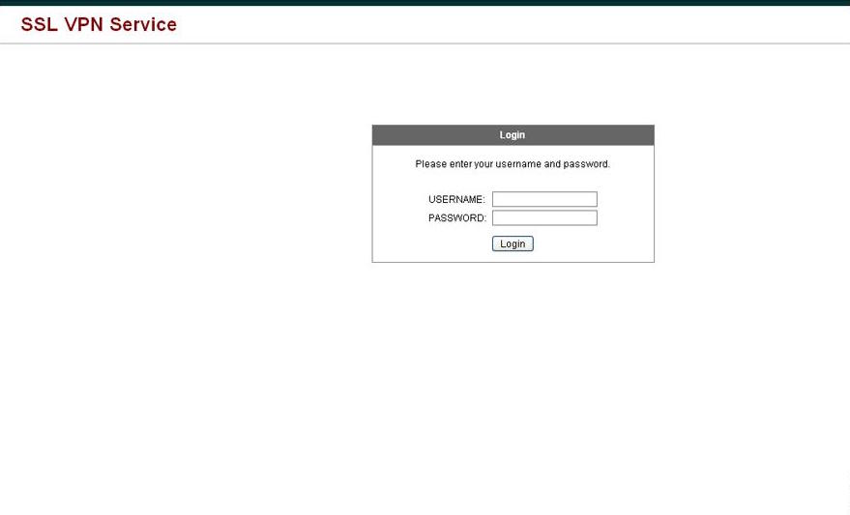Image resolution: width=850 pixels, height=515 pixels.
Task: Click the USERNAME input field
Action: point(544,199)
